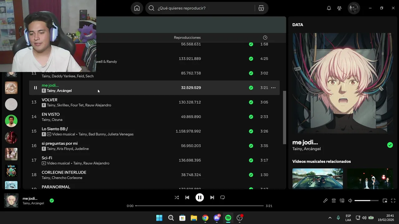Screen dimensions: 399x224
Task: Toggle saved checkmark on the 3:02 duration row
Action: 251,73
